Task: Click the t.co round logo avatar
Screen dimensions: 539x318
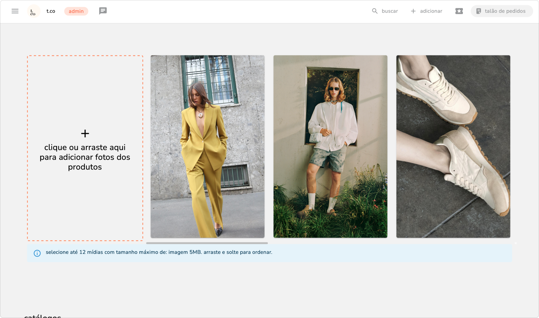Action: (33, 11)
